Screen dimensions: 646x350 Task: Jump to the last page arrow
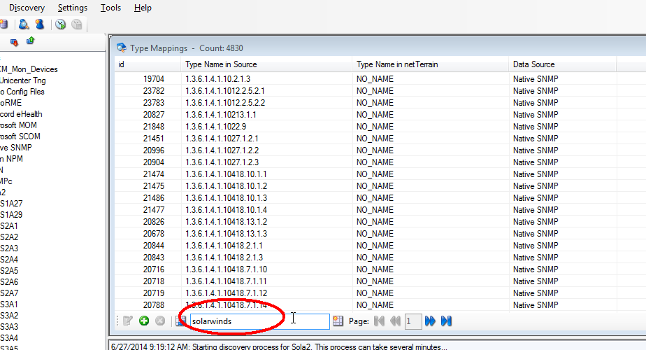click(447, 321)
